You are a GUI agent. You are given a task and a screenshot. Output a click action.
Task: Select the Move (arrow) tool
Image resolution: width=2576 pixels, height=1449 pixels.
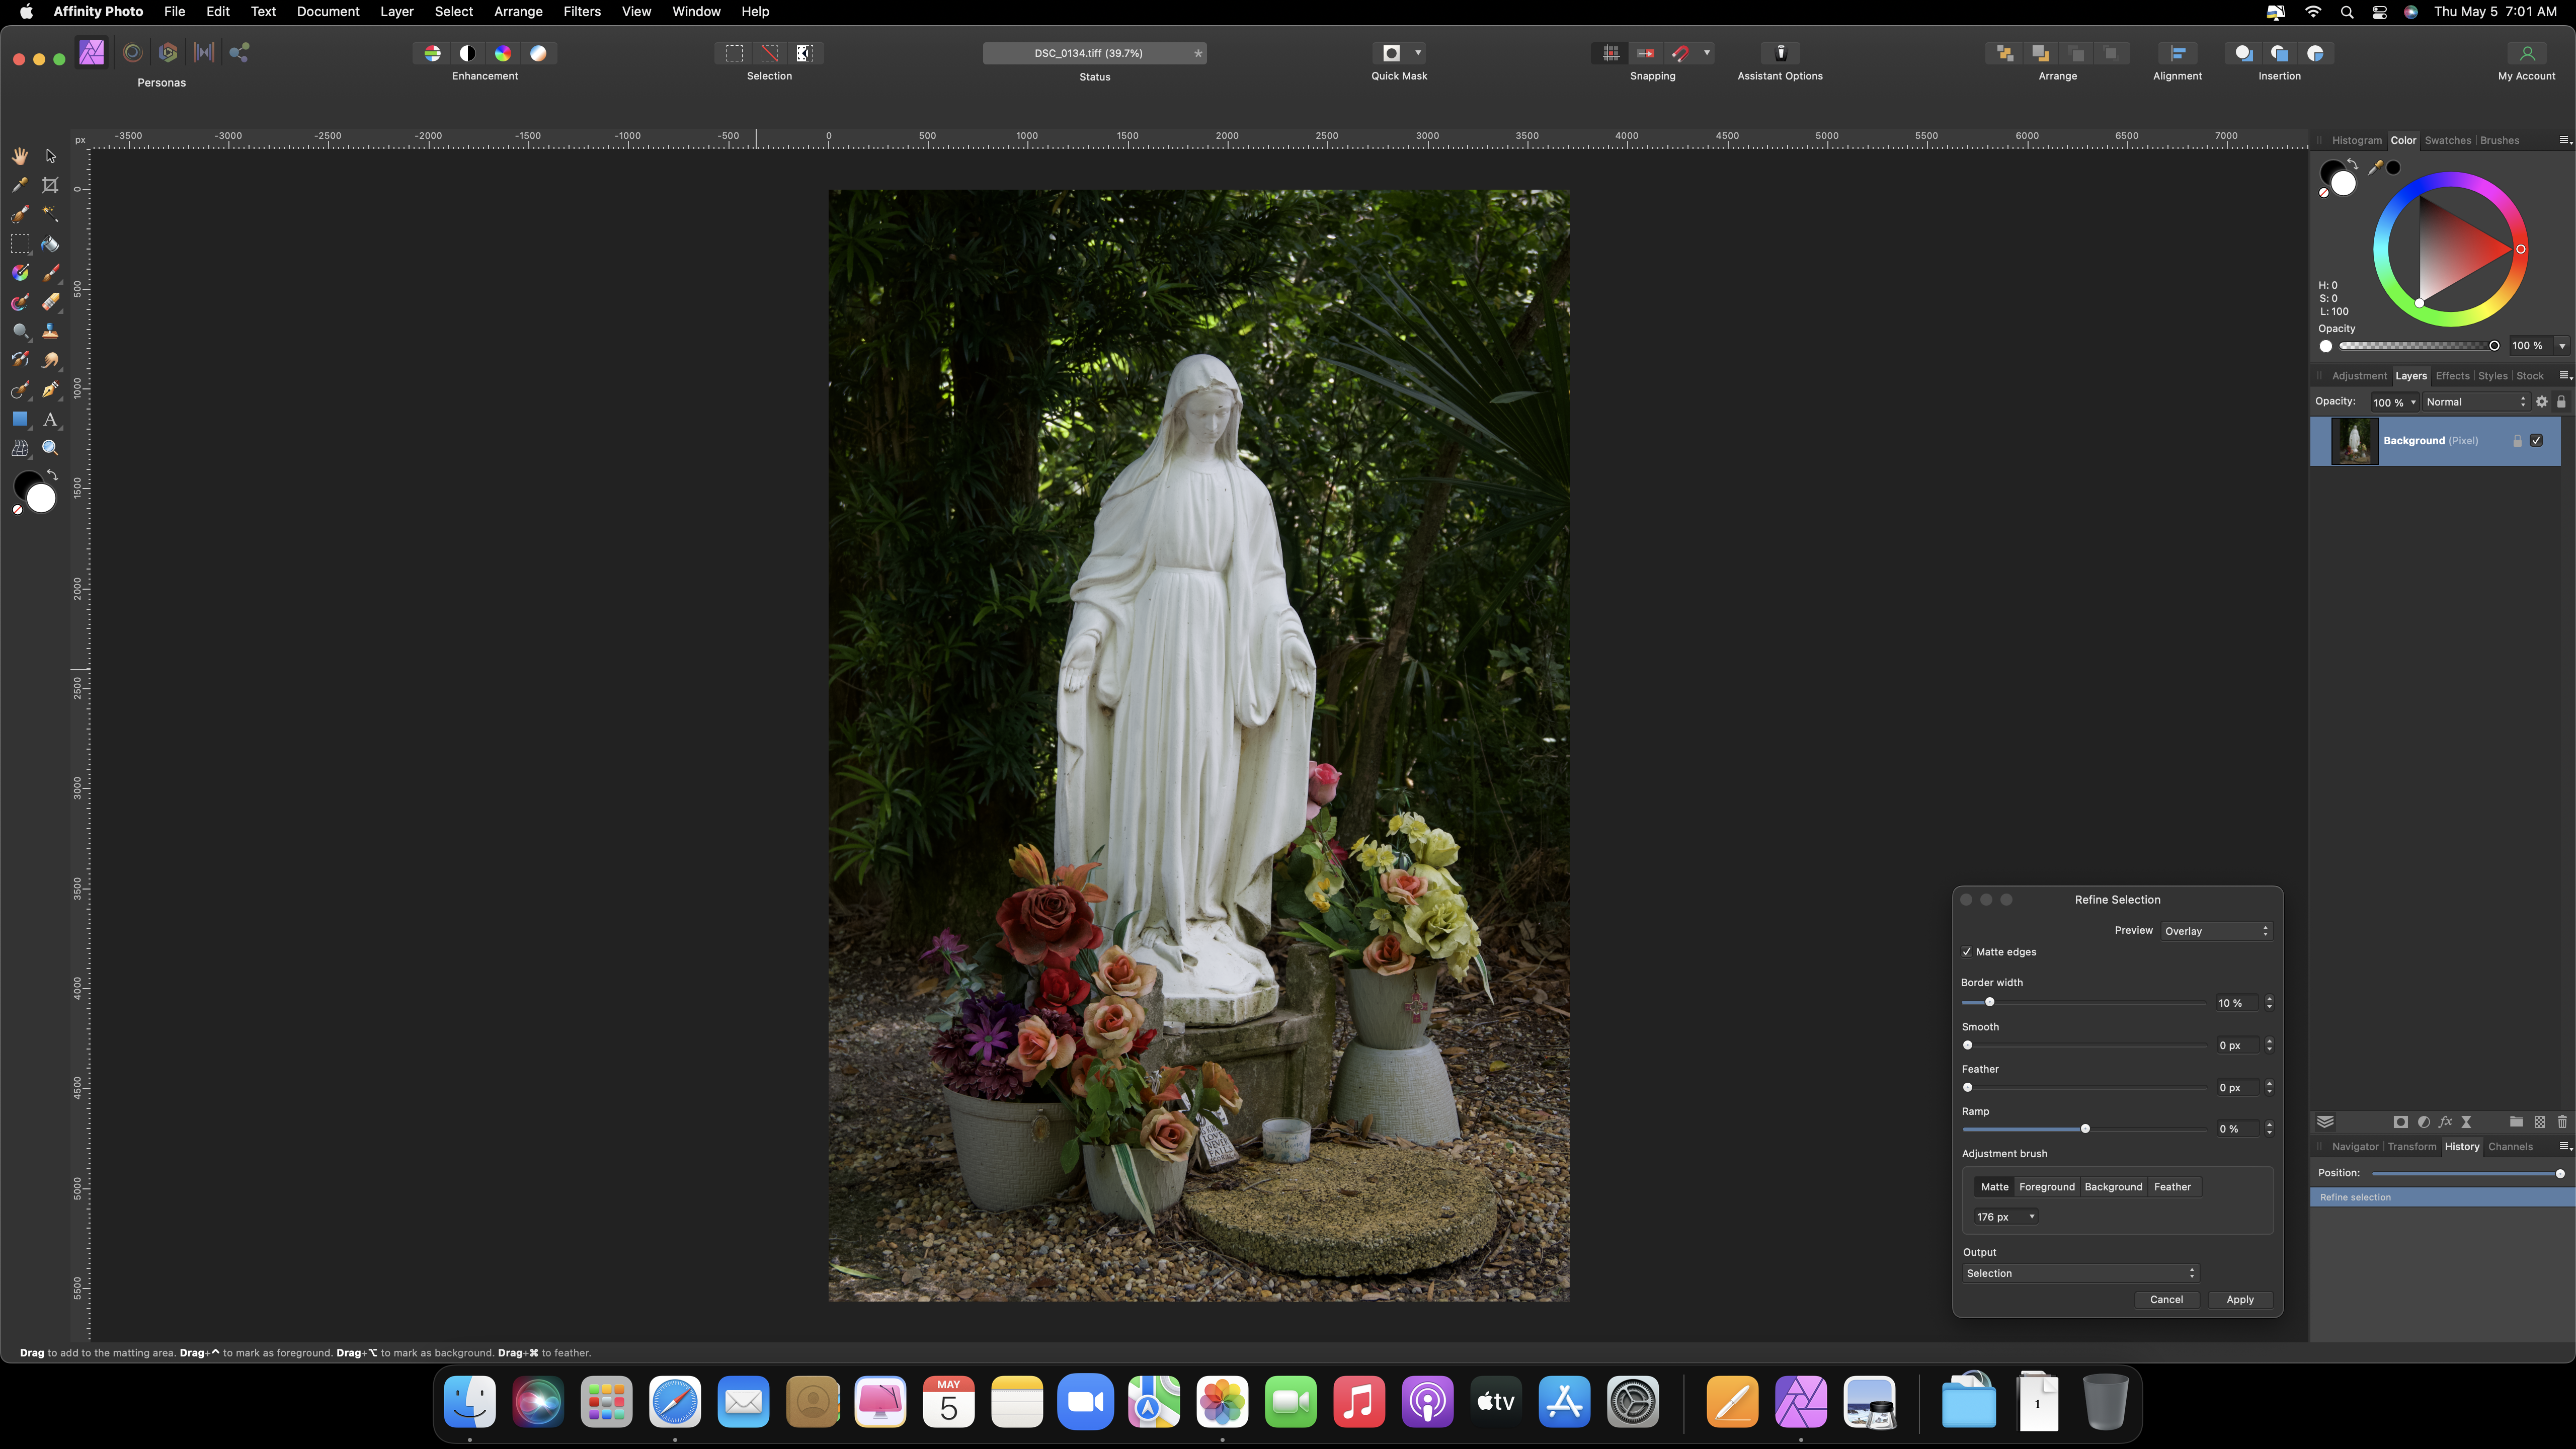pos(50,156)
